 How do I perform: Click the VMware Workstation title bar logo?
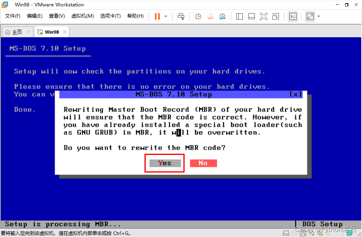[x=5, y=5]
